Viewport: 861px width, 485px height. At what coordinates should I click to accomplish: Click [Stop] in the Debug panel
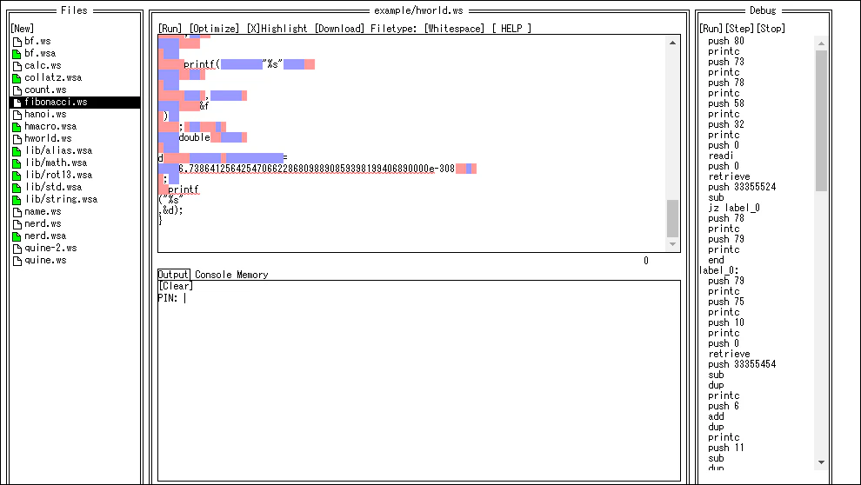point(771,29)
